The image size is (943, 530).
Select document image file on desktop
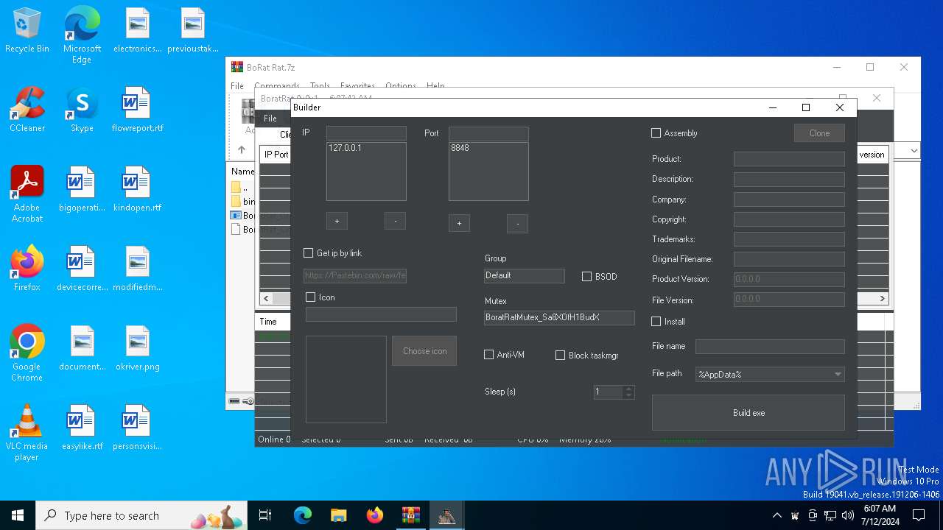(82, 348)
